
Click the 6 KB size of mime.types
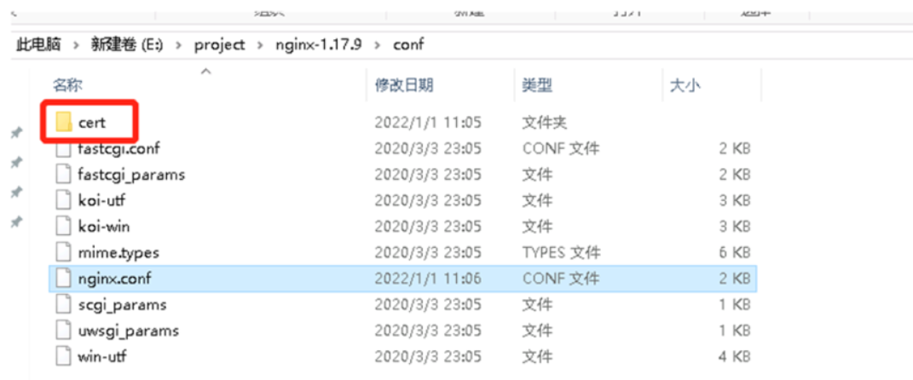coord(734,253)
